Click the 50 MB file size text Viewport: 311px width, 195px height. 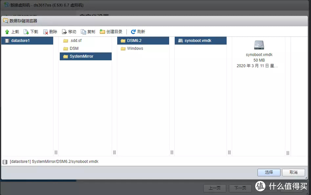[x=259, y=60]
